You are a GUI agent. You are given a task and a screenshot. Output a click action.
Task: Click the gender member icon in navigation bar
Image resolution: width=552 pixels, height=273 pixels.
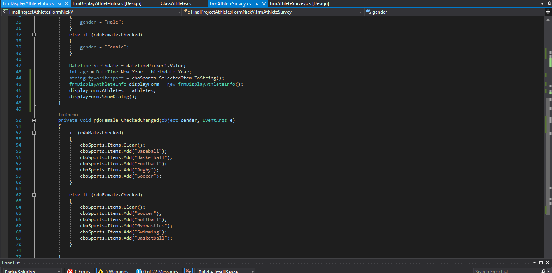pos(369,12)
